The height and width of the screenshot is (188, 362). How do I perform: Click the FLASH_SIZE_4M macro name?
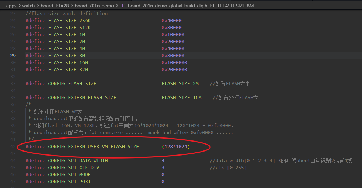[x=66, y=49]
